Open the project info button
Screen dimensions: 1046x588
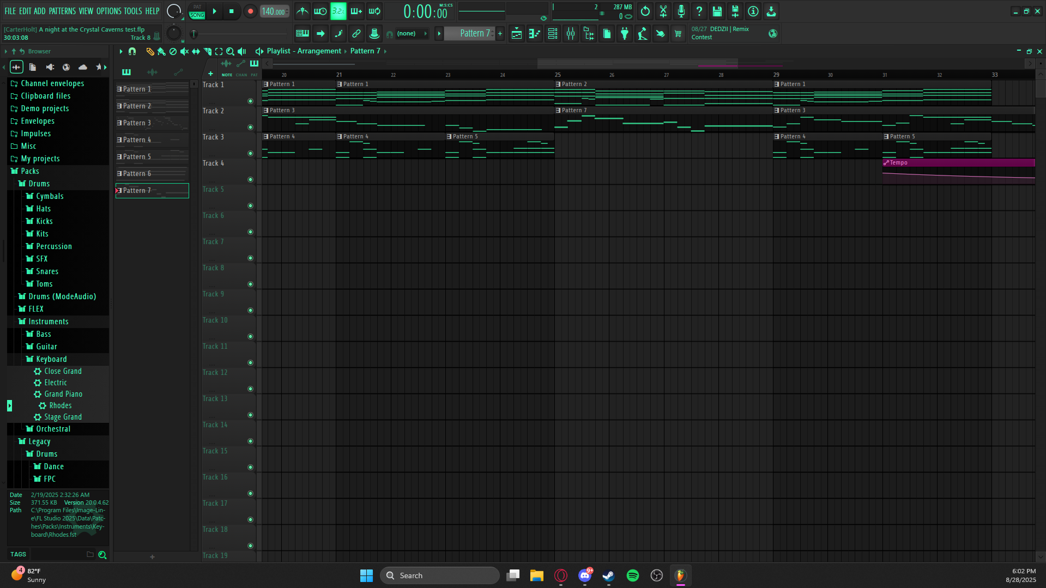point(753,11)
